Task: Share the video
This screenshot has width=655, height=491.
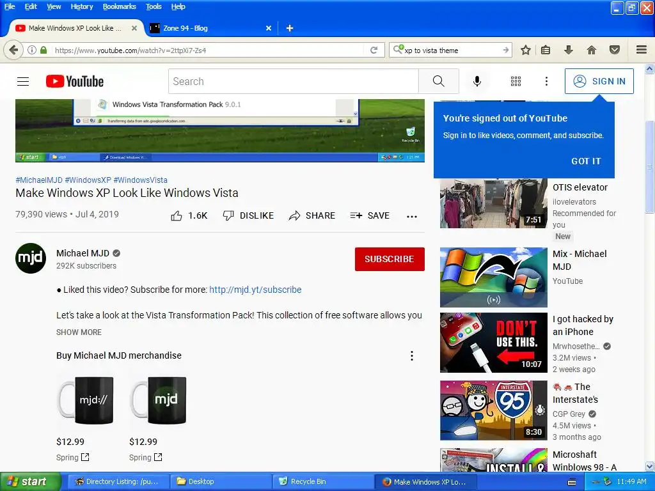Action: point(312,216)
